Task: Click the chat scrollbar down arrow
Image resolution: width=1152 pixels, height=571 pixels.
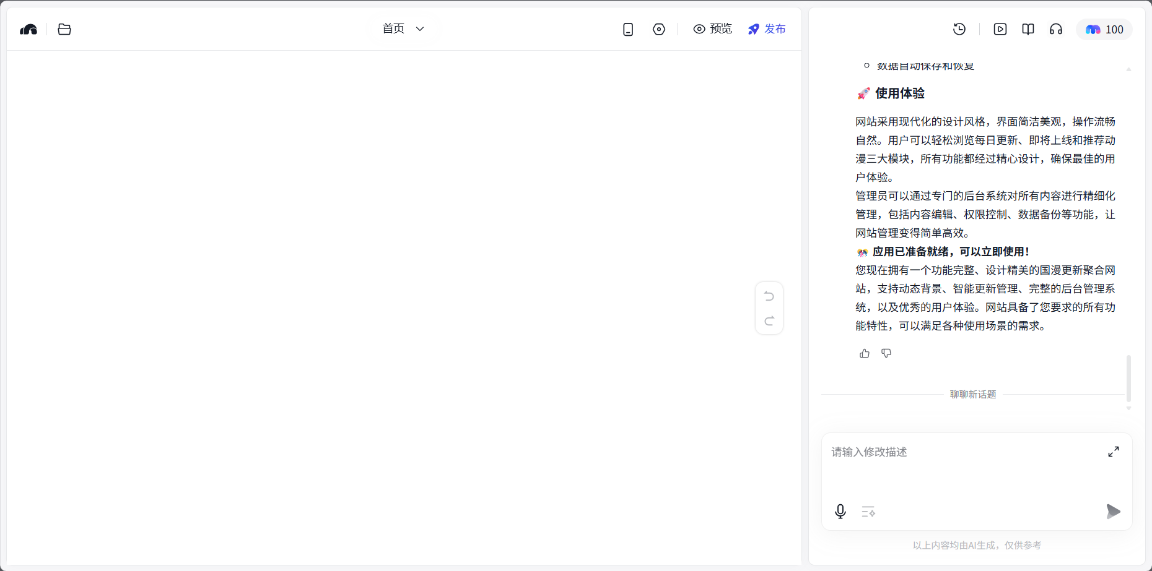Action: point(1128,408)
